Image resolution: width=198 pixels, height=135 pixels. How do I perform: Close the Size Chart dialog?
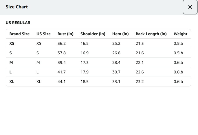pyautogui.click(x=190, y=7)
